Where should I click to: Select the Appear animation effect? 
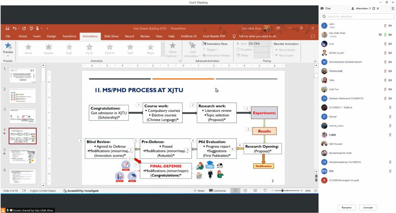(48, 49)
